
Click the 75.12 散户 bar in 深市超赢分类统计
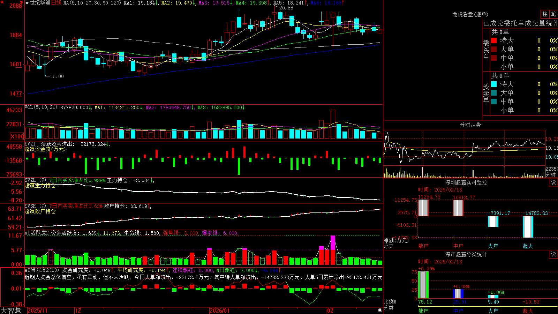(x=423, y=285)
